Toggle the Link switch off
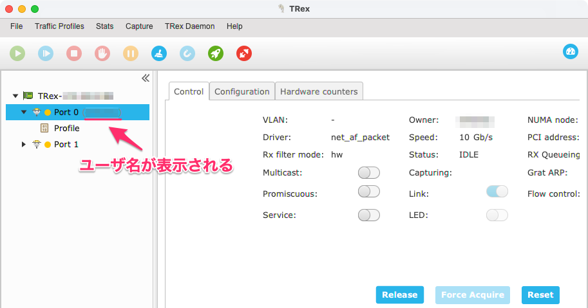 pos(497,192)
